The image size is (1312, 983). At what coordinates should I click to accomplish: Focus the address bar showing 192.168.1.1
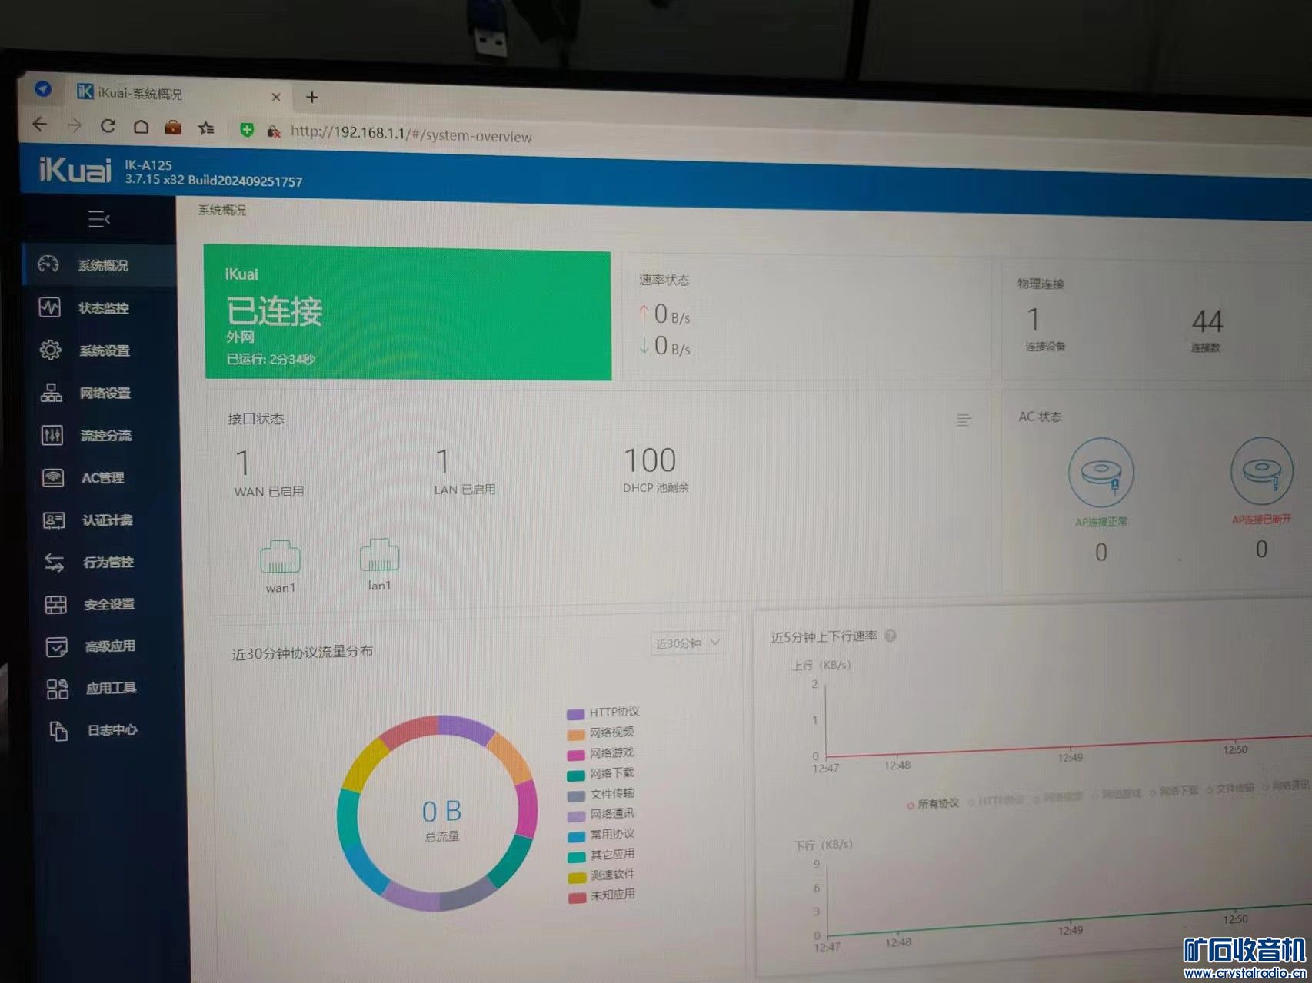(411, 134)
